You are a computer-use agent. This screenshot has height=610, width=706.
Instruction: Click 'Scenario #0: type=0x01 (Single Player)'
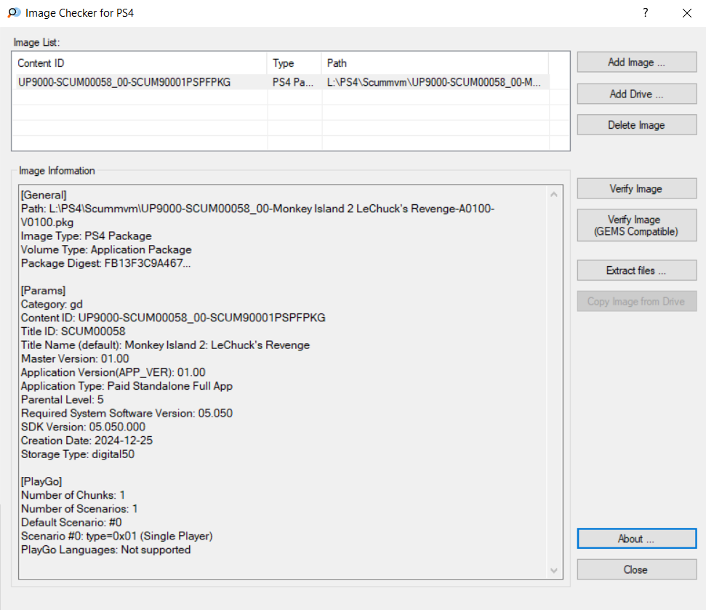pos(116,536)
